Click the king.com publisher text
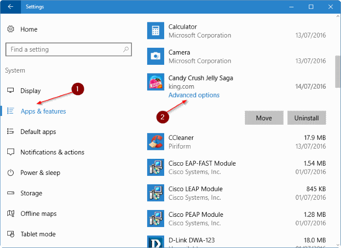Viewport: 341px width, 248px height. click(181, 87)
